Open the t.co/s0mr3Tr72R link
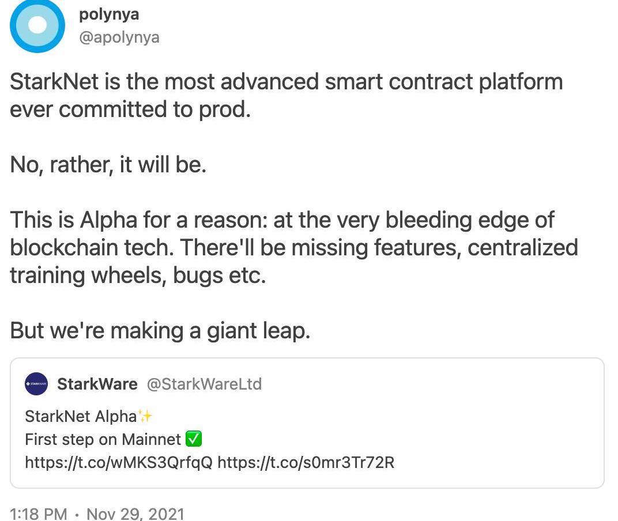This screenshot has width=618, height=521. coord(306,462)
